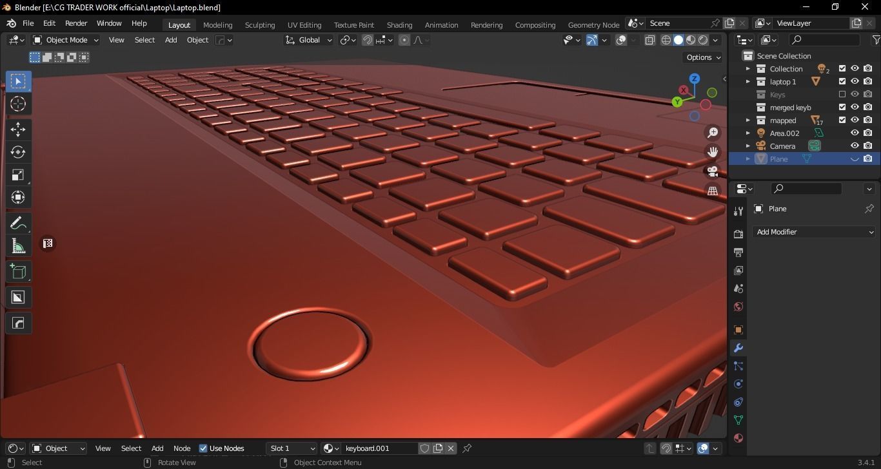The image size is (881, 469).
Task: Exclude Collection using its checkbox
Action: (x=842, y=68)
